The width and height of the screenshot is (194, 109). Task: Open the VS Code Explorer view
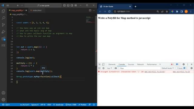point(3,11)
